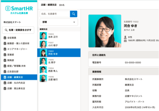Click the roster icon beside 店舗:恵比寿支店
Image resolution: width=159 pixels, height=111 pixels.
[5, 88]
